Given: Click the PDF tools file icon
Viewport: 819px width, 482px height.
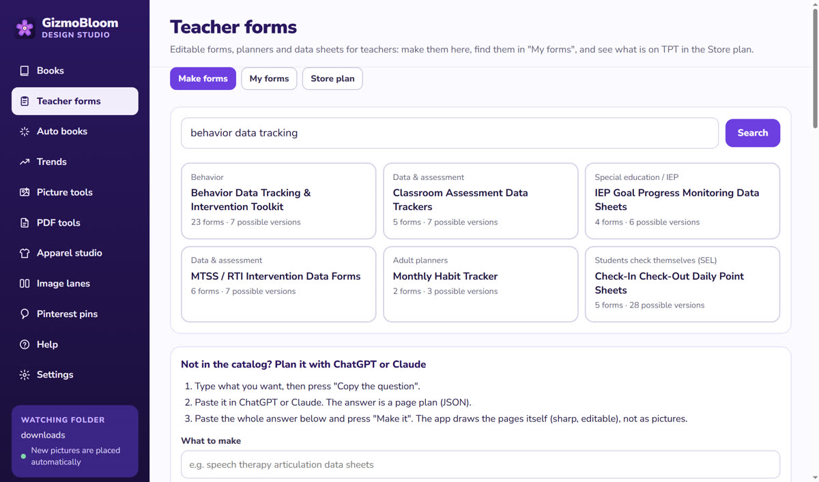Looking at the screenshot, I should point(25,223).
